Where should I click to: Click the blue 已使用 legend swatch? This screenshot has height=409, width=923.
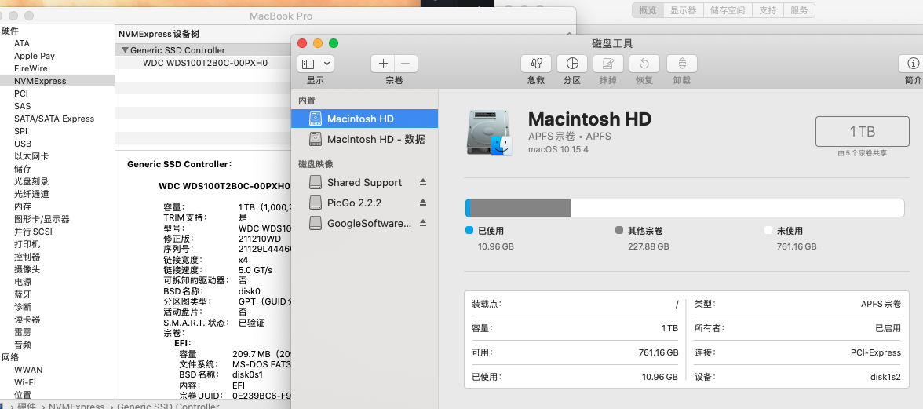coord(469,231)
